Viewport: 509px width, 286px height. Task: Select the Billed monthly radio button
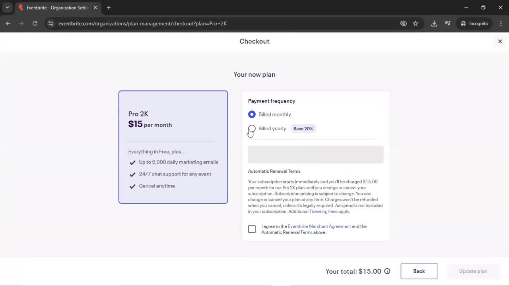click(x=252, y=114)
